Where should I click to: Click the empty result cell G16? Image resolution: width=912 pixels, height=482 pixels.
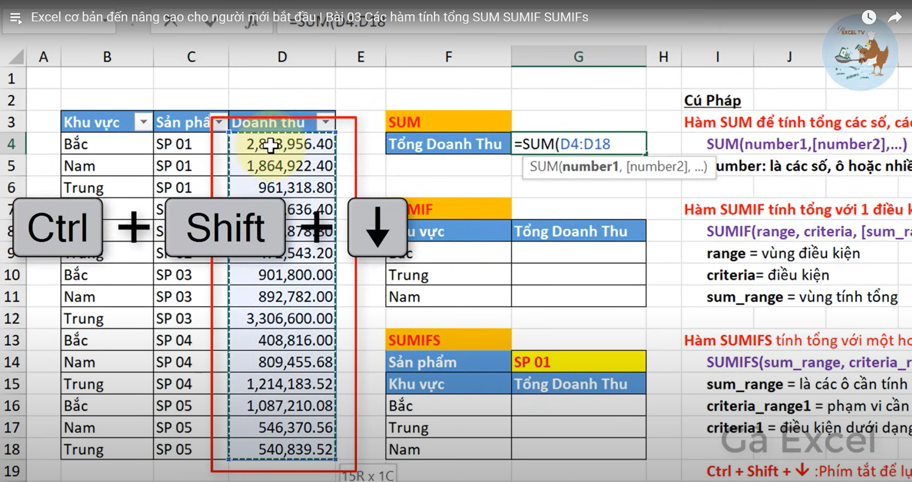coord(578,406)
